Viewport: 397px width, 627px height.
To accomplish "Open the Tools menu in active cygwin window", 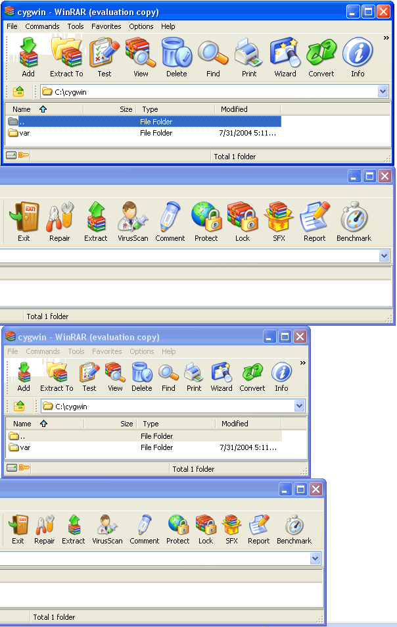I will pos(76,26).
